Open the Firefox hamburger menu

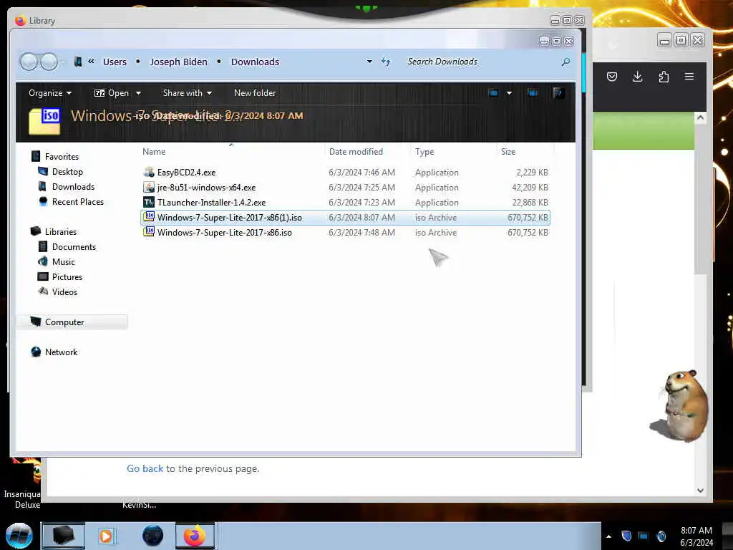click(x=689, y=76)
